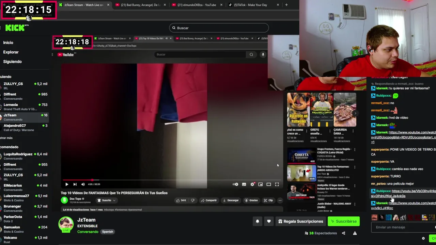Go to Siguiendo in Kick sidebar
The width and height of the screenshot is (436, 245).
click(12, 62)
